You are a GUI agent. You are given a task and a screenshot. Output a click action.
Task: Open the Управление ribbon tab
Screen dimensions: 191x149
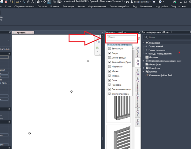pyautogui.click(x=146, y=6)
